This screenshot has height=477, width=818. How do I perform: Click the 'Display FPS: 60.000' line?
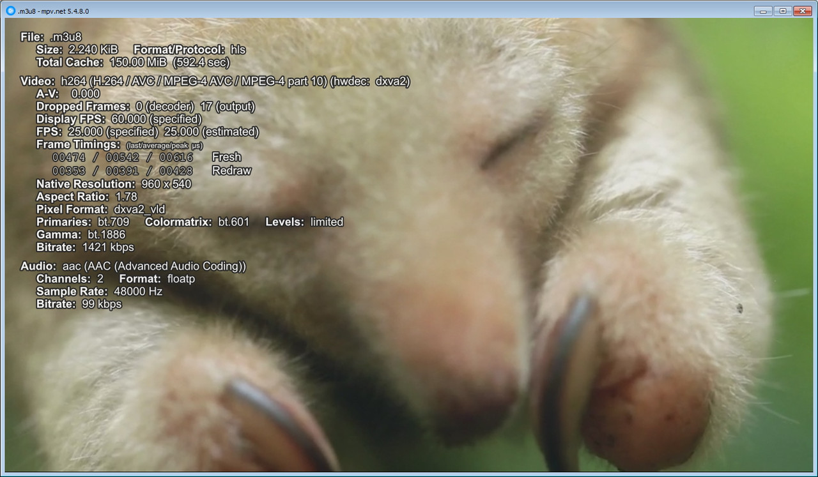[x=119, y=119]
